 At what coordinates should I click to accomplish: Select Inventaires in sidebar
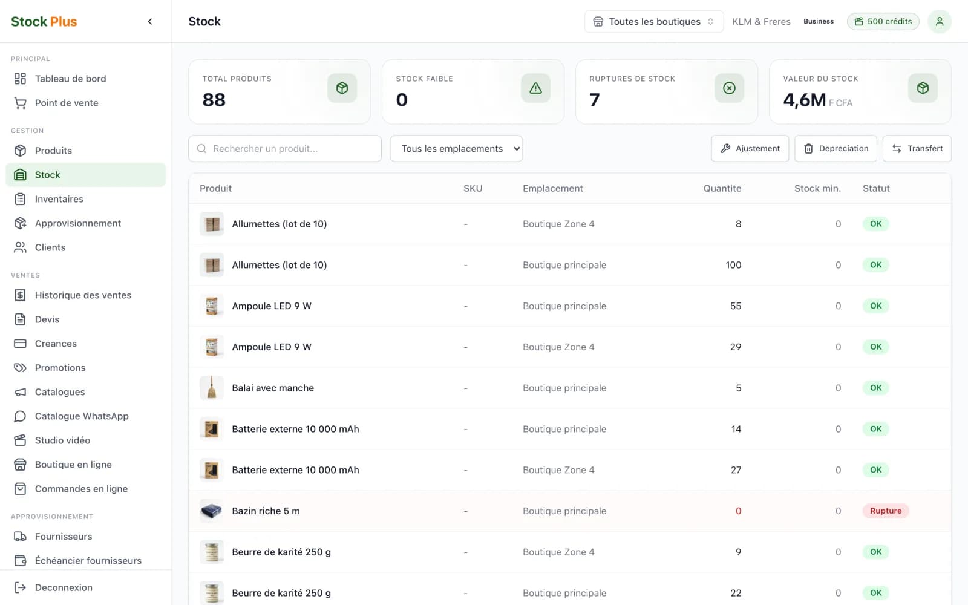click(x=85, y=199)
